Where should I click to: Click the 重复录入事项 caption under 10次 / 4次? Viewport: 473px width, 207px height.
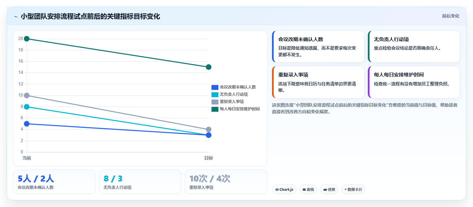[201, 187]
